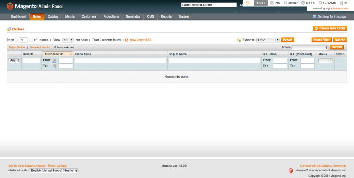Click the Purchased On From date field
Screen dimensions: 354x178
point(65,60)
